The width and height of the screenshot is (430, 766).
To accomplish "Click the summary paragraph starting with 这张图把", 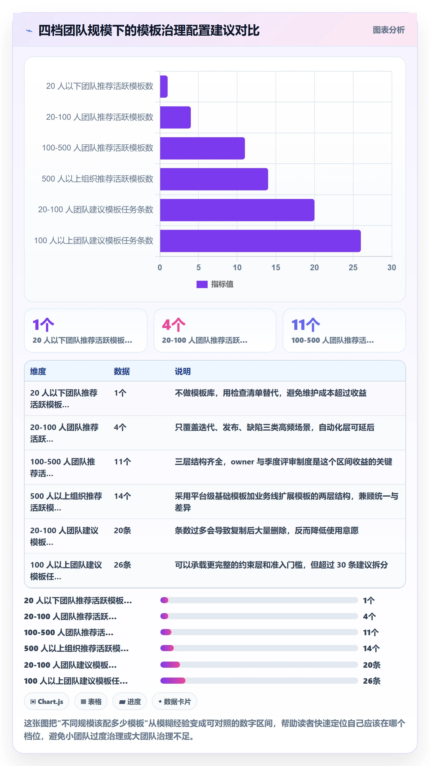I will [x=215, y=730].
